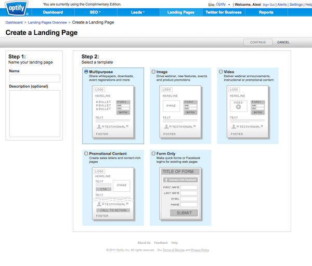Choose the Video template radio button
The width and height of the screenshot is (312, 266).
coord(220,72)
